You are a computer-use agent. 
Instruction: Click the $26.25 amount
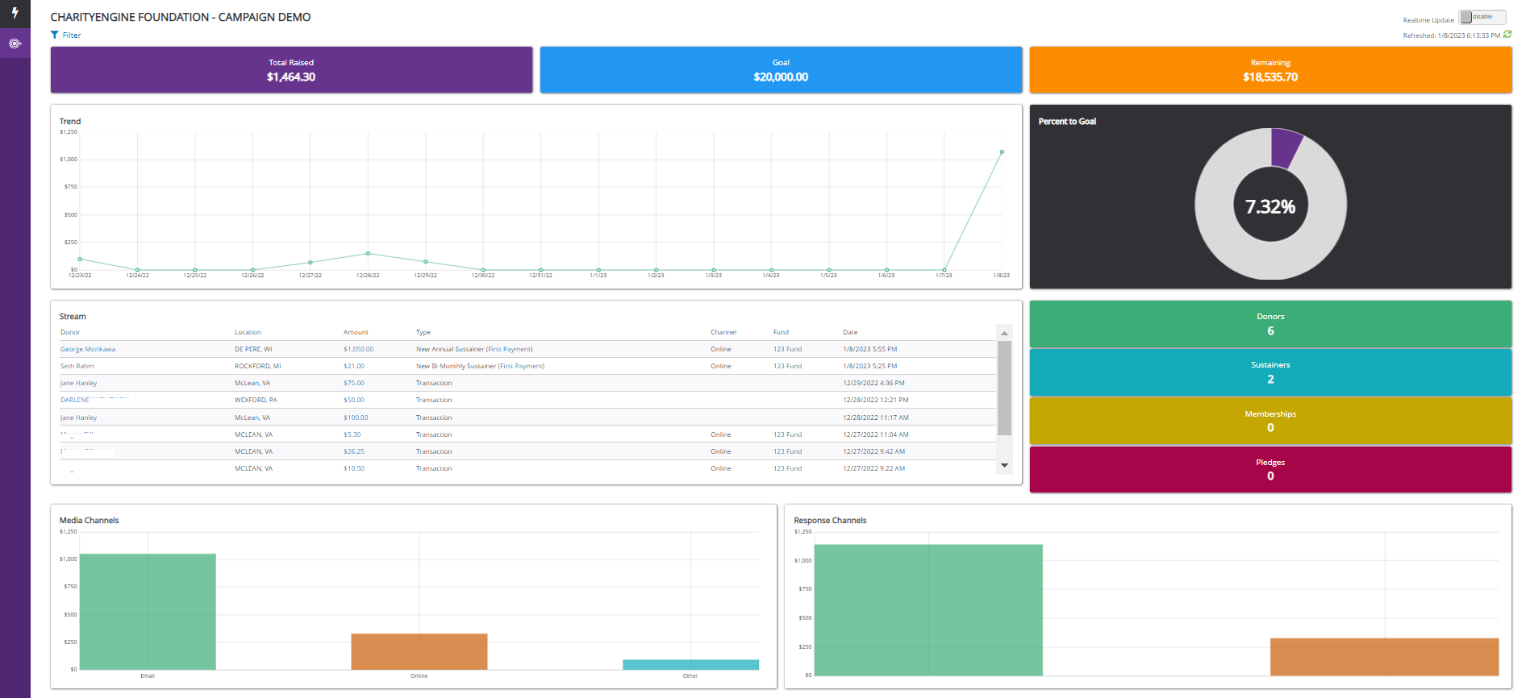click(353, 451)
